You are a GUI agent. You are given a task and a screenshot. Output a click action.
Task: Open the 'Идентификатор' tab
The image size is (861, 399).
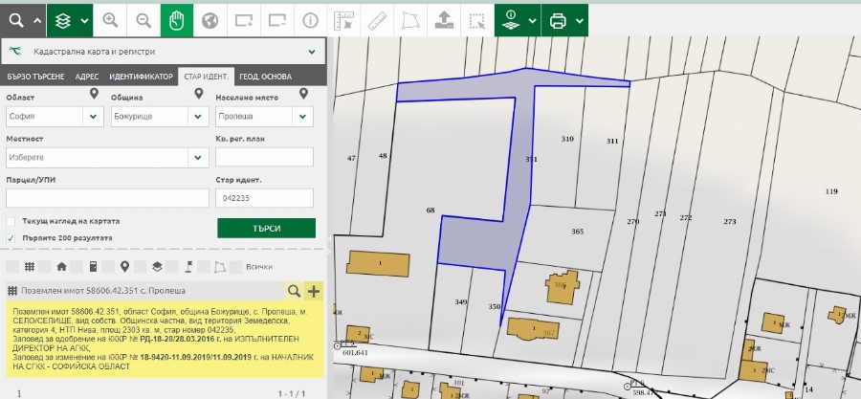[141, 77]
